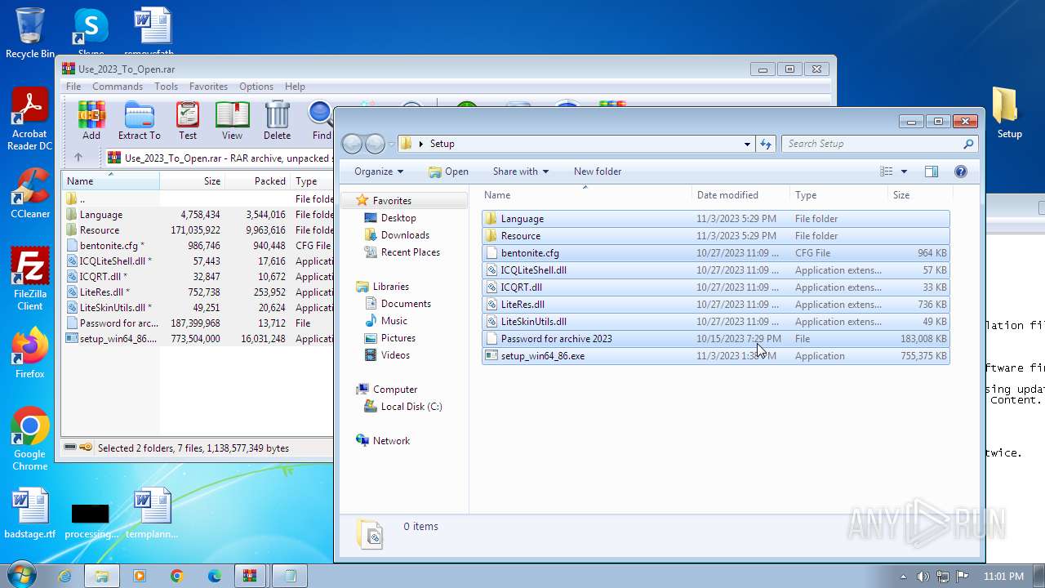The image size is (1045, 588).
Task: Open FileZilla Client desktop icon
Action: click(30, 279)
